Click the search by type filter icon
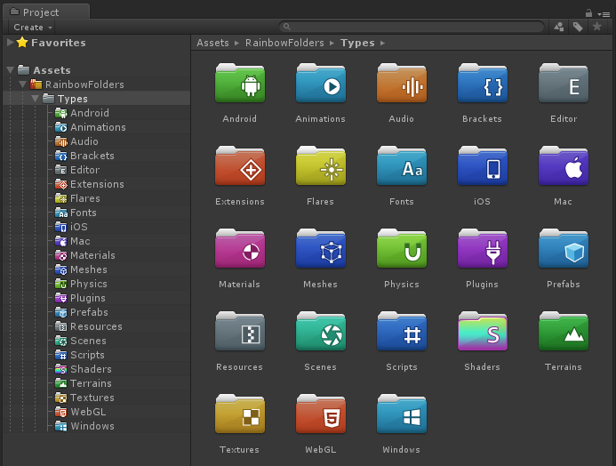 coord(558,27)
